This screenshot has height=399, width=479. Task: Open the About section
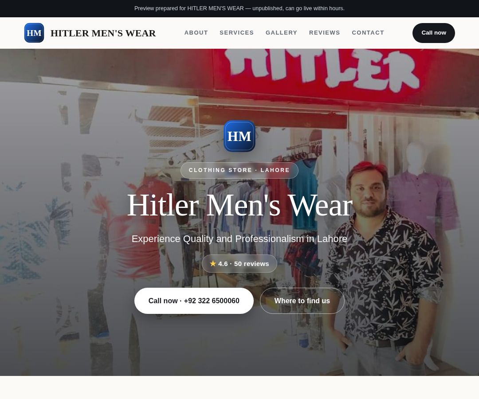tap(196, 33)
